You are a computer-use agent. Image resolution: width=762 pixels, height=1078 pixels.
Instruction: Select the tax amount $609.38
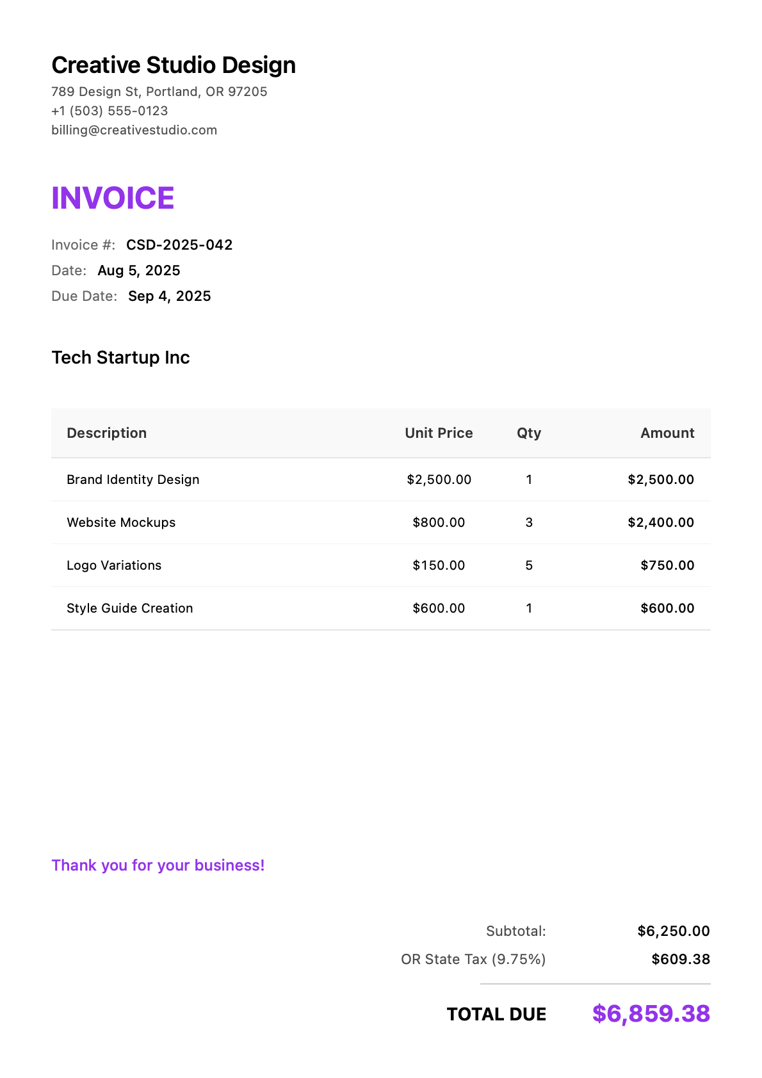[681, 959]
